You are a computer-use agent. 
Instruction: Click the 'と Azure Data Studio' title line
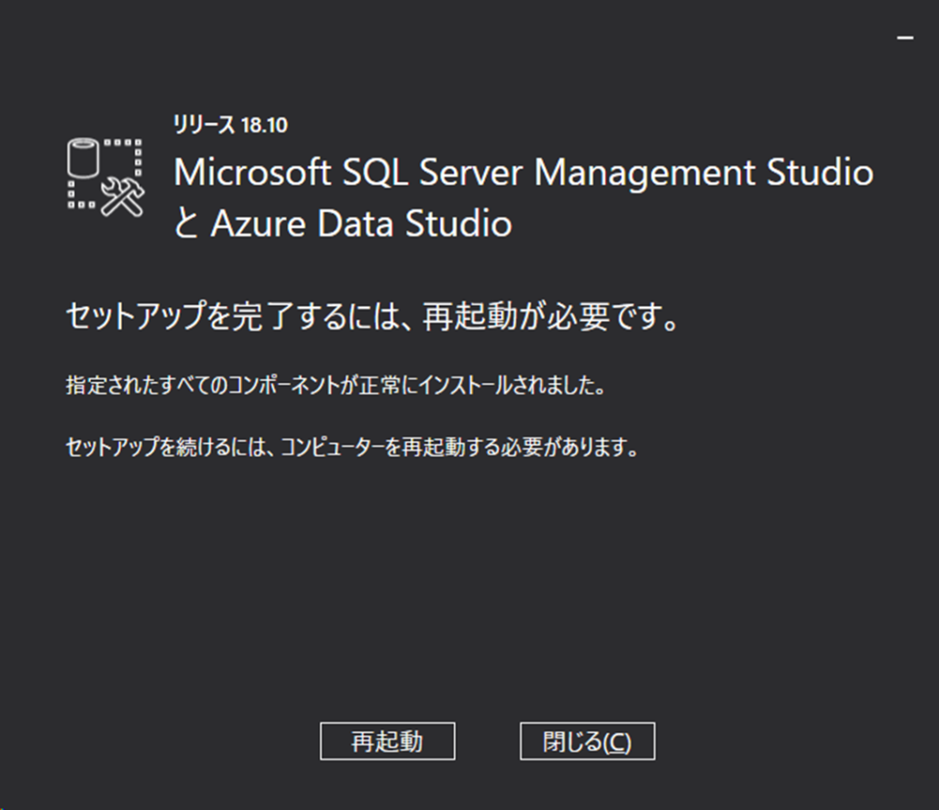[x=343, y=224]
